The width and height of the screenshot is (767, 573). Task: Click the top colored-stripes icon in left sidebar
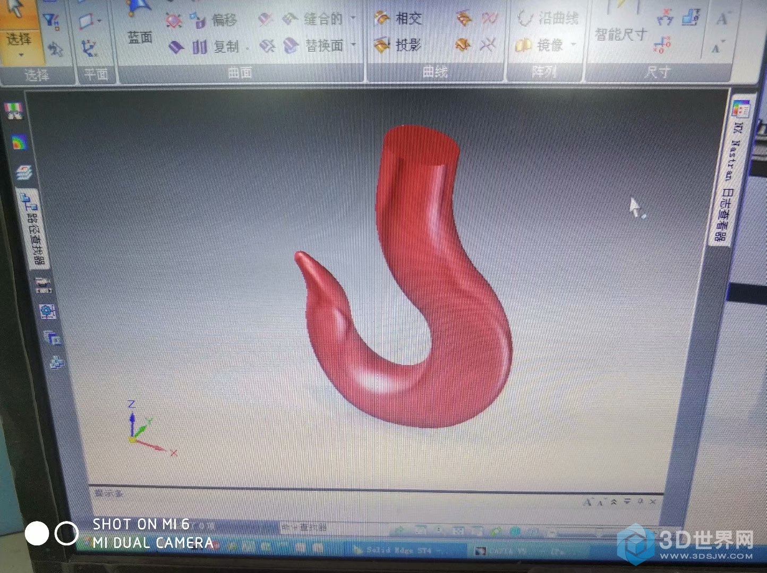(14, 111)
